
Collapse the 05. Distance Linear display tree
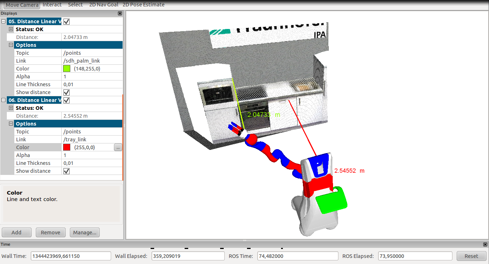(4, 21)
